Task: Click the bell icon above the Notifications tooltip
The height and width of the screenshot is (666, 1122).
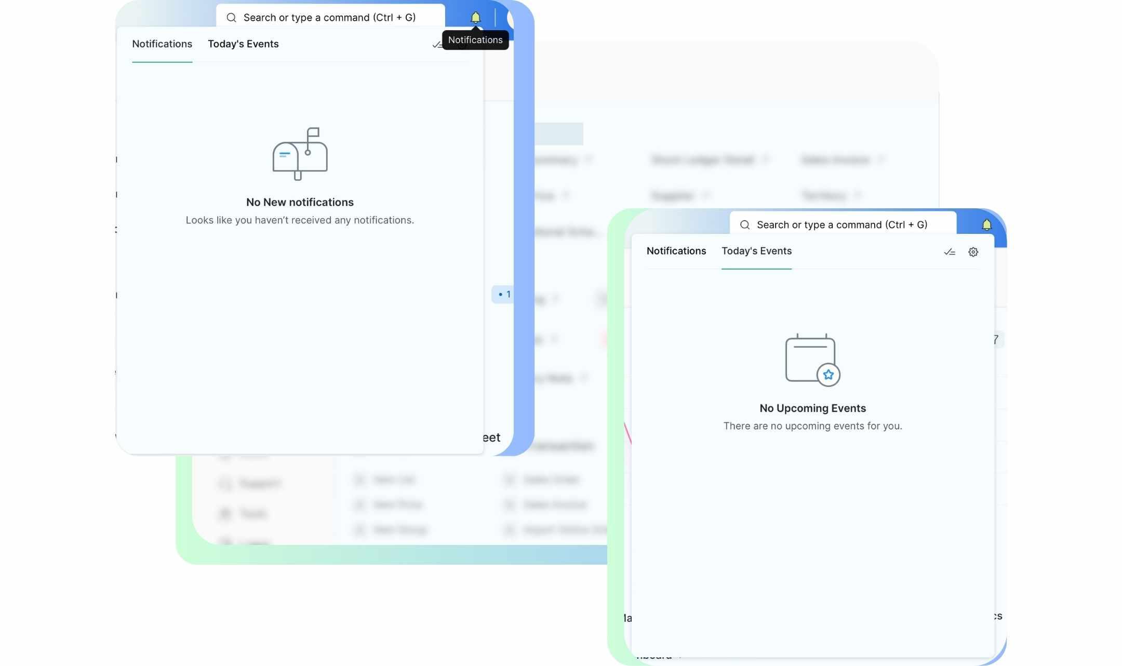Action: pos(475,17)
